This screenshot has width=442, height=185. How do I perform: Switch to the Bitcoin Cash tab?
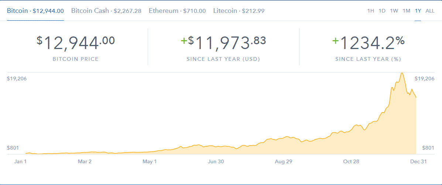click(106, 11)
